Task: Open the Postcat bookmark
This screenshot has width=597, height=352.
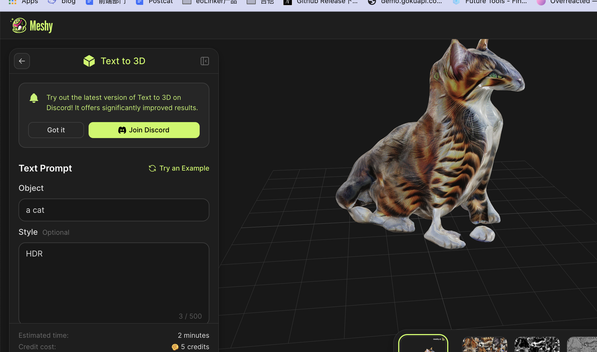Action: [x=154, y=2]
